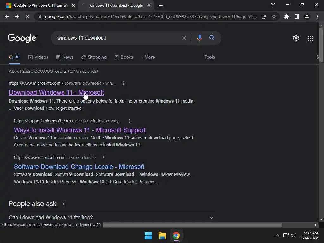324x243 pixels.
Task: Stop loading the current page
Action: [27, 16]
